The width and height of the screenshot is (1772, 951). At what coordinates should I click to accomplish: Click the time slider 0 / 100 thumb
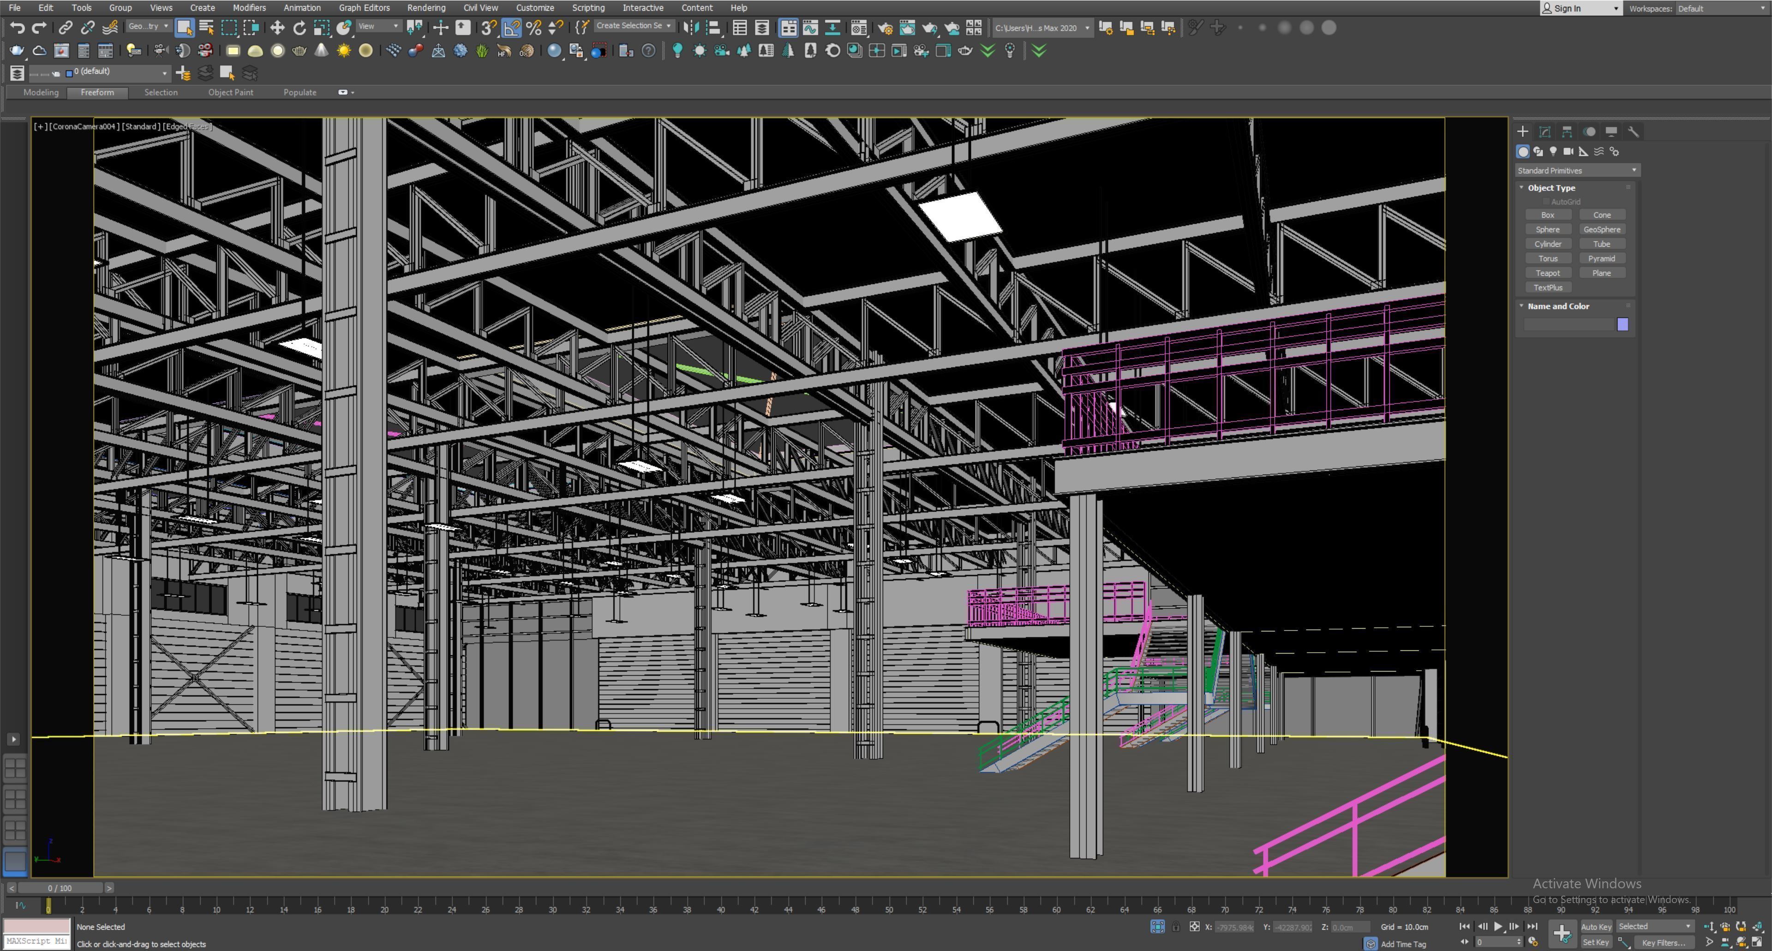[x=60, y=888]
